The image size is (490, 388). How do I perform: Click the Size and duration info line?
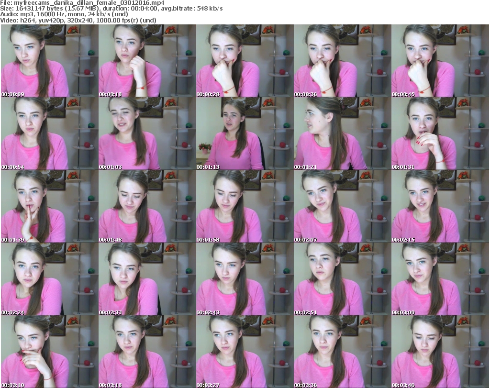pyautogui.click(x=111, y=9)
